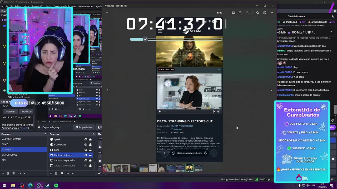337x189 pixels.
Task: Follow the donate link
Action: pyautogui.click(x=24, y=128)
